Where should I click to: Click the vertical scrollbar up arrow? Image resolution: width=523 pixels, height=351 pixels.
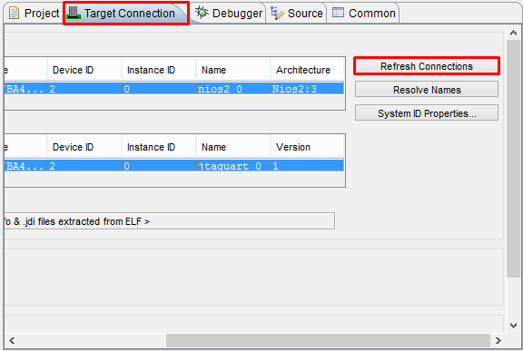(513, 33)
